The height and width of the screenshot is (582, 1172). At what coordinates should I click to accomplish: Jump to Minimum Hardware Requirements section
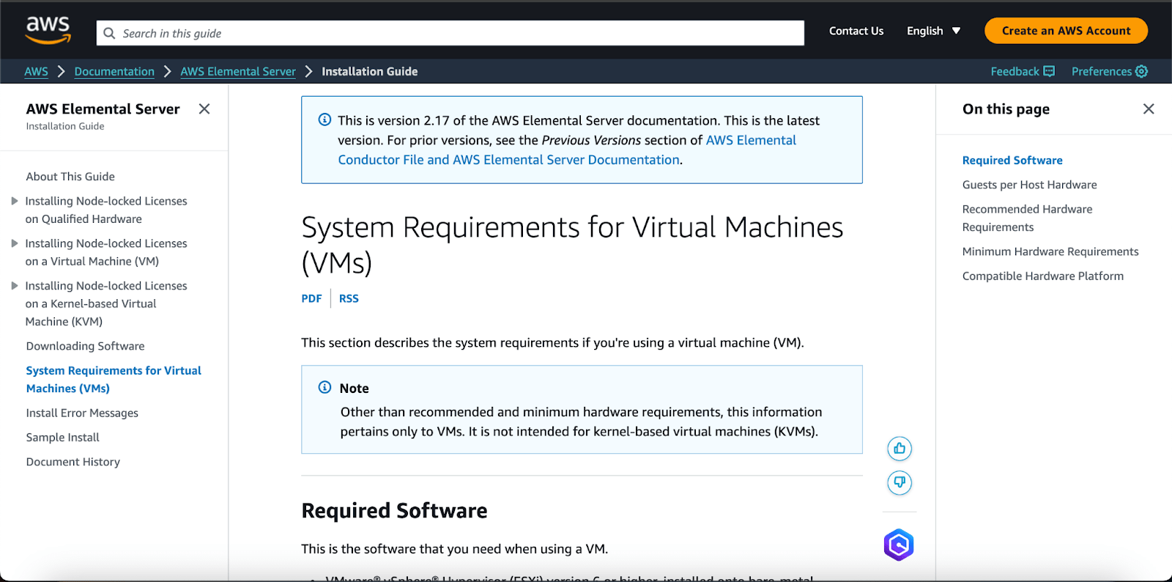[1050, 251]
